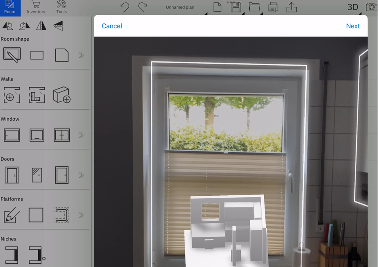Undo the last action
The image size is (379, 267).
(125, 7)
